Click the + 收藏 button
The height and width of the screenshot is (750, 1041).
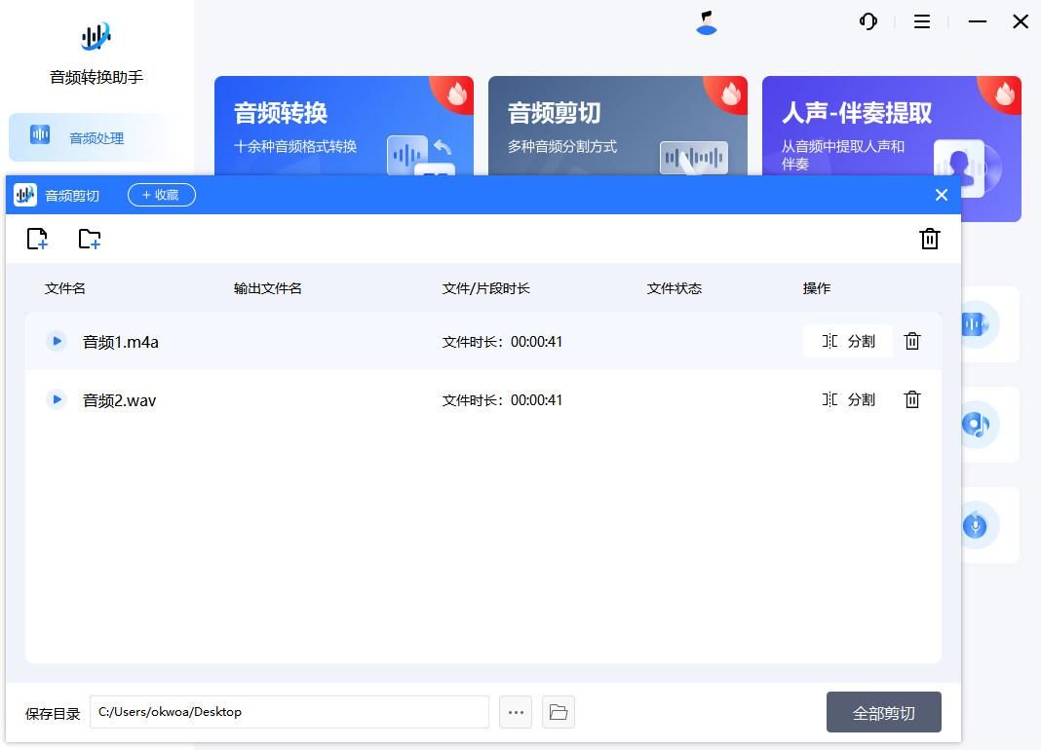(162, 195)
